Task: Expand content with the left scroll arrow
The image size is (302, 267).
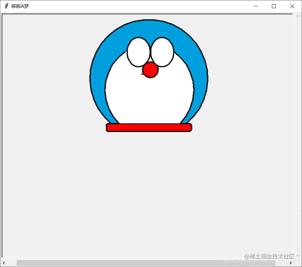Action: point(4,263)
